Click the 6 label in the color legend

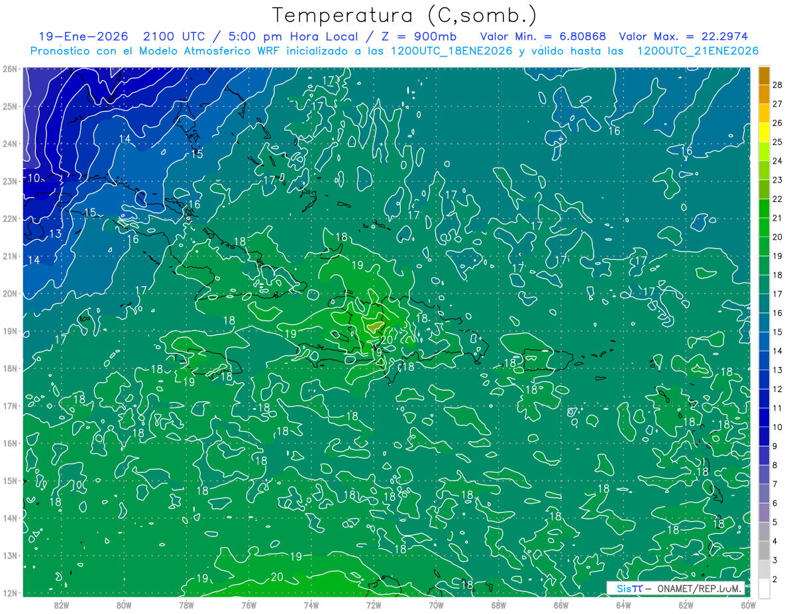(775, 503)
